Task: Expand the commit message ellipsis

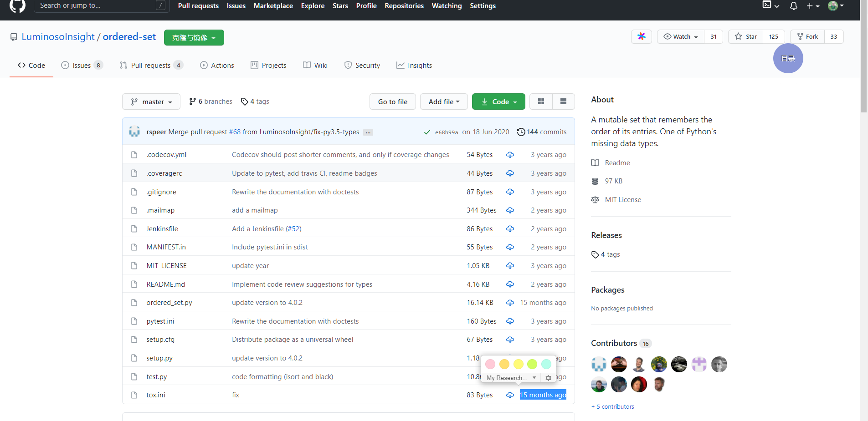Action: click(368, 132)
